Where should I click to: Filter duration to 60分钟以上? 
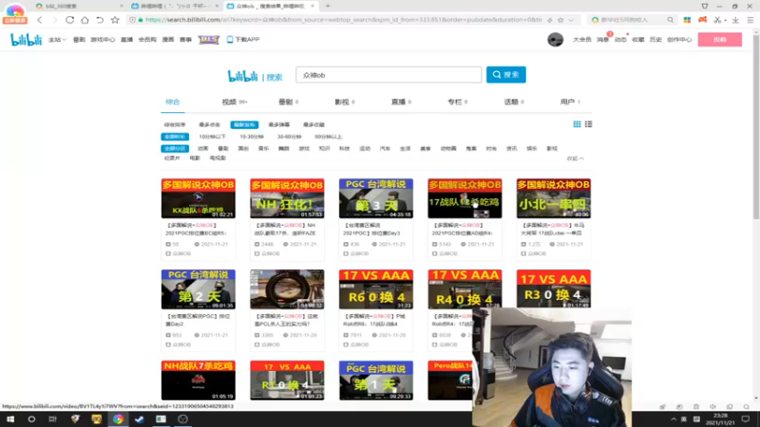pyautogui.click(x=328, y=137)
